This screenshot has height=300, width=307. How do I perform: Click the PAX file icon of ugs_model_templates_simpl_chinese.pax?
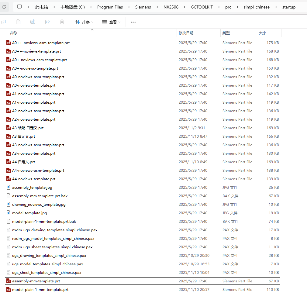click(x=8, y=264)
